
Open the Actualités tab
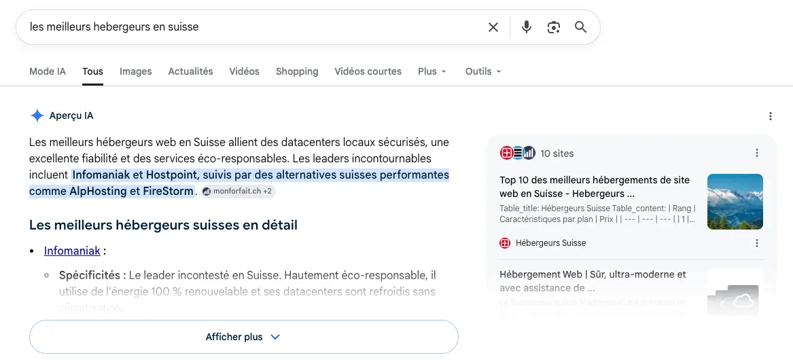click(x=190, y=71)
